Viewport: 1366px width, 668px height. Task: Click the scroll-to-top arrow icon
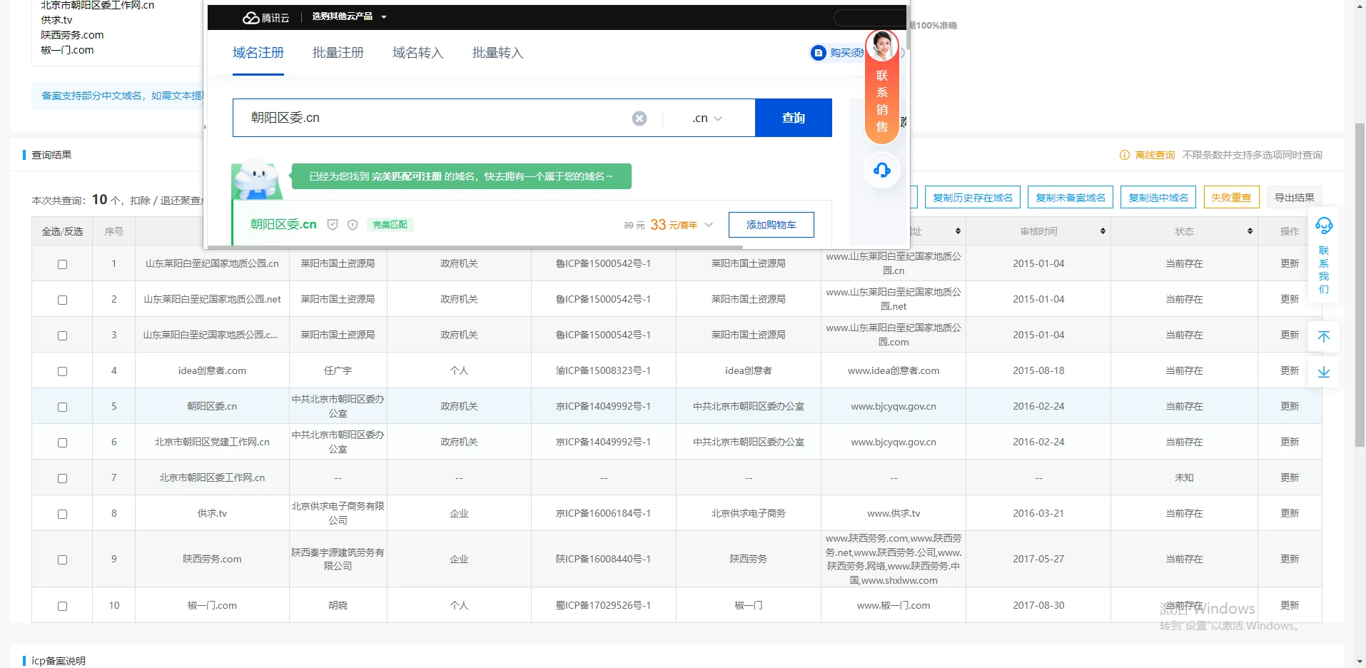pyautogui.click(x=1323, y=337)
